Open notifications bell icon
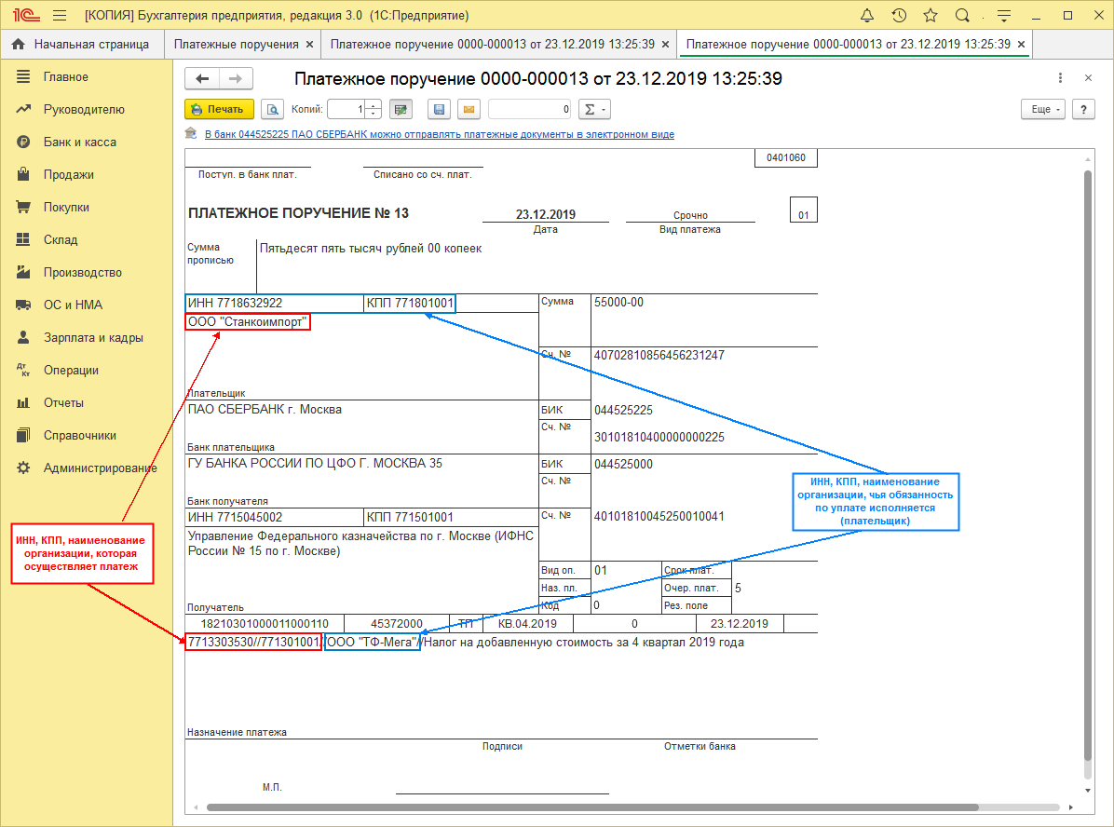This screenshot has height=827, width=1114. pyautogui.click(x=867, y=15)
